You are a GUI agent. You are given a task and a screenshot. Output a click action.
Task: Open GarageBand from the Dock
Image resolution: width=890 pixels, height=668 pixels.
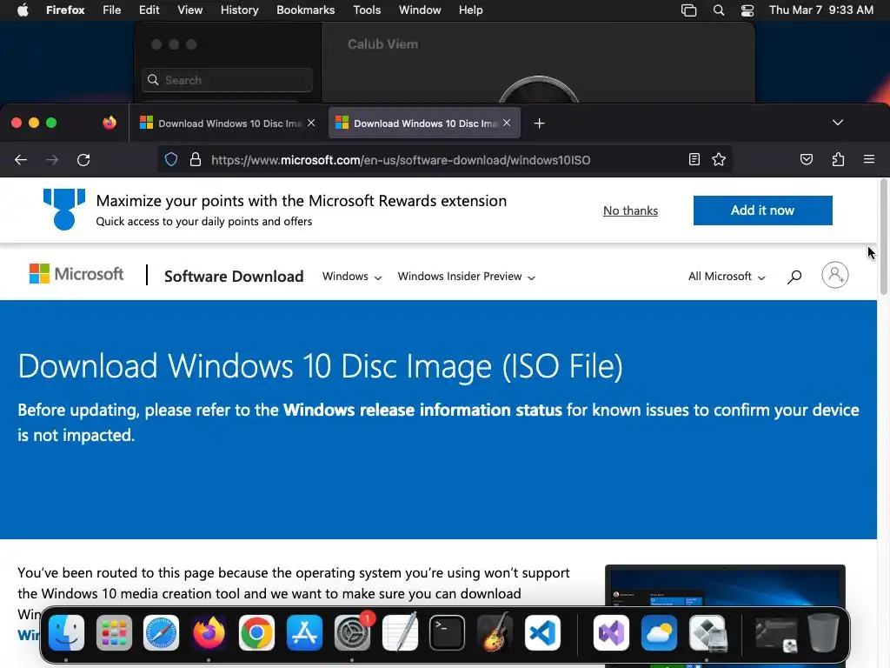[495, 632]
